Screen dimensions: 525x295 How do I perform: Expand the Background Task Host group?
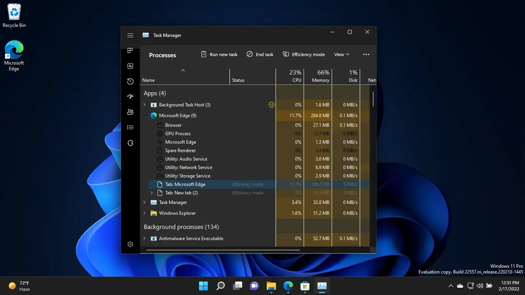pyautogui.click(x=145, y=105)
